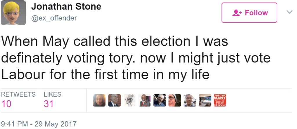Click the fifth liker avatar in blue shirt
This screenshot has width=297, height=129.
[160, 100]
